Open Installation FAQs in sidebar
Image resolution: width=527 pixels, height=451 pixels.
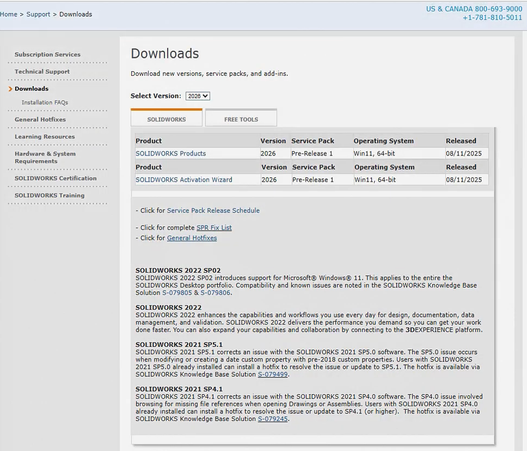click(45, 103)
